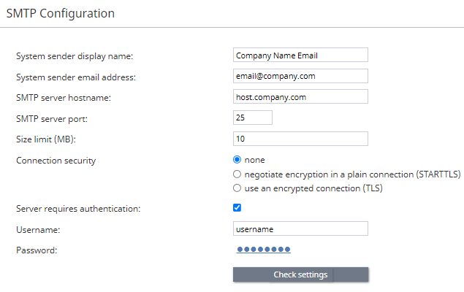
Task: Focus the System sender email address field
Action: click(x=300, y=76)
